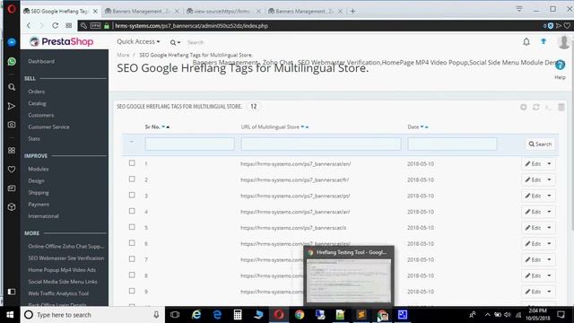Open Dashboard in the sidebar menu

coord(41,62)
